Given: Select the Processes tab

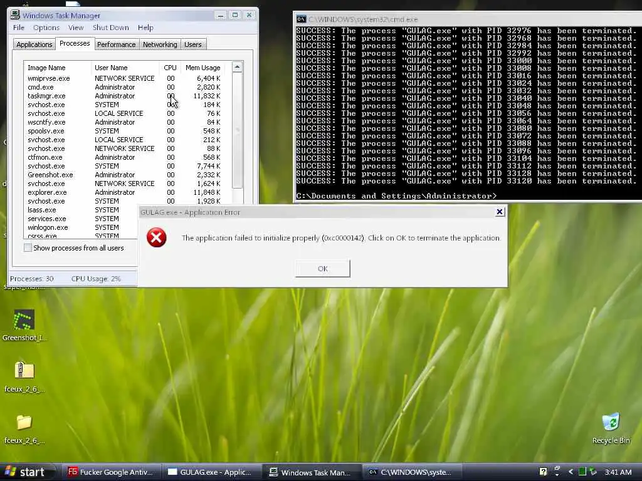Looking at the screenshot, I should [x=75, y=43].
